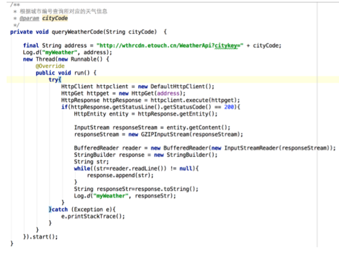Screen dimensions: 339x255
Task: Click the public void run() declaration
Action: [66, 73]
